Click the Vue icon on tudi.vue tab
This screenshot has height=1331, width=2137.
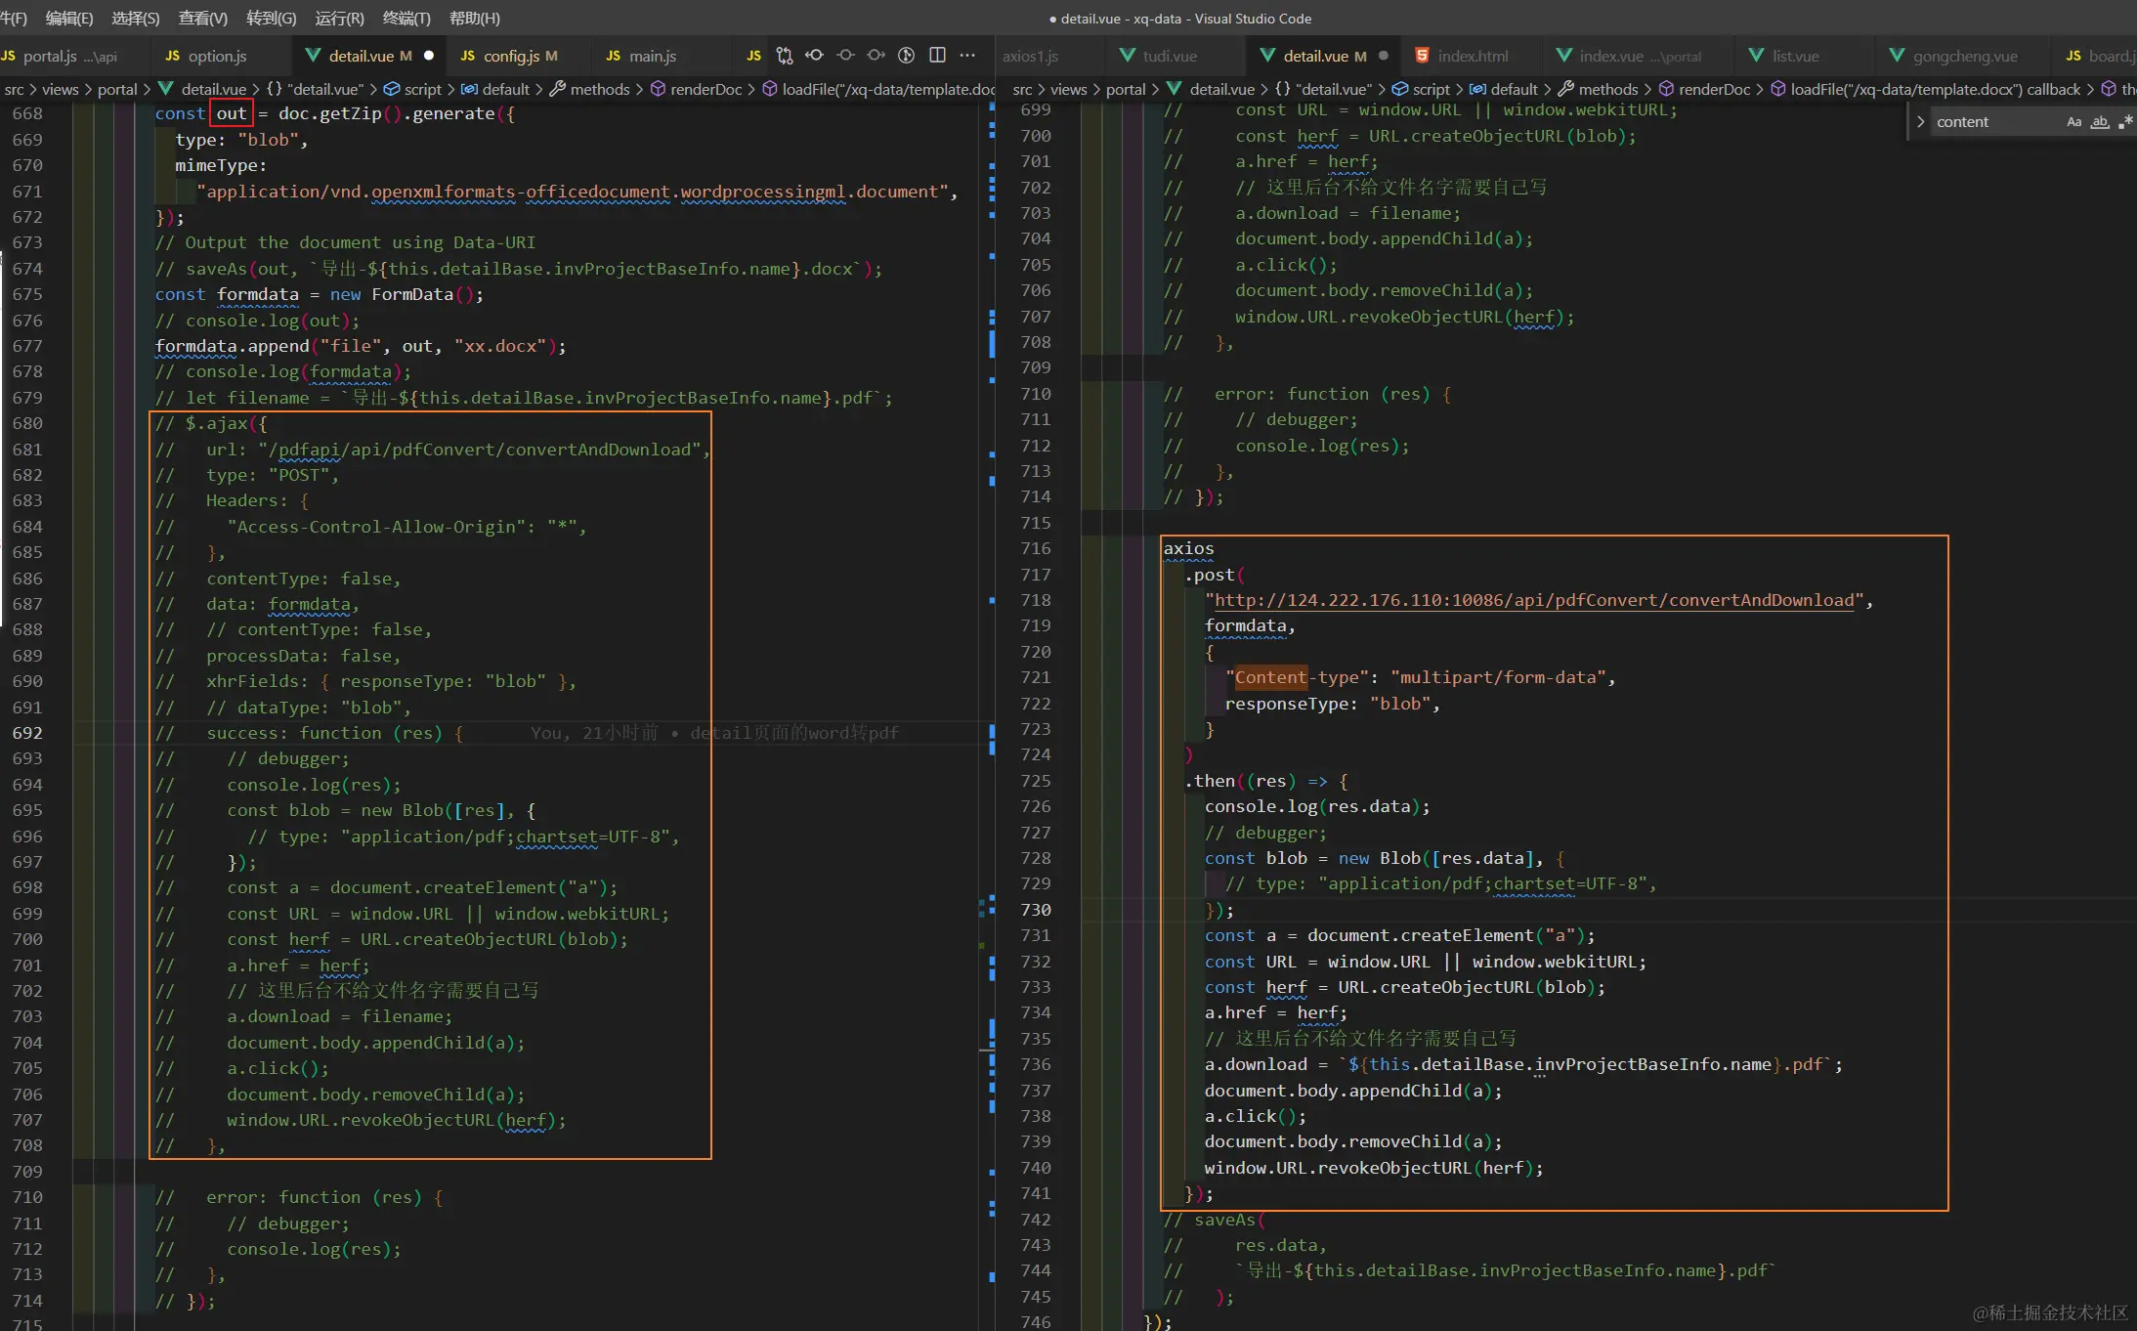tap(1128, 56)
